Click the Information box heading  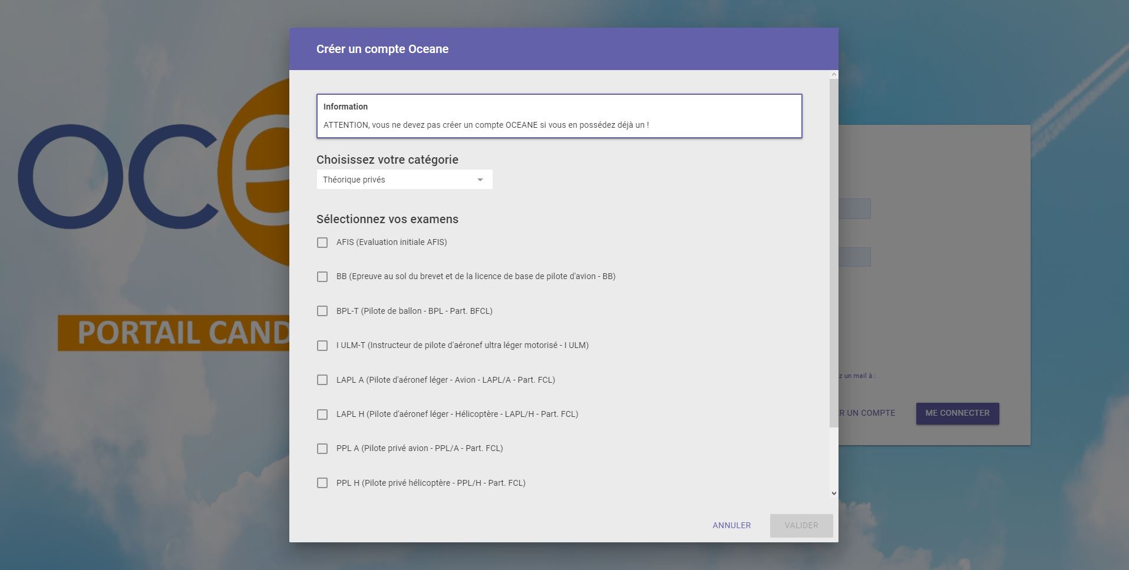coord(345,107)
